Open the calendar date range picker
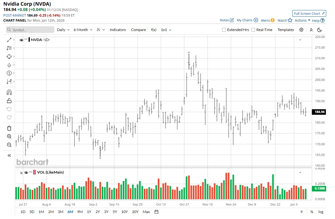Image resolution: width=335 pixels, height=219 pixels. [x=157, y=212]
